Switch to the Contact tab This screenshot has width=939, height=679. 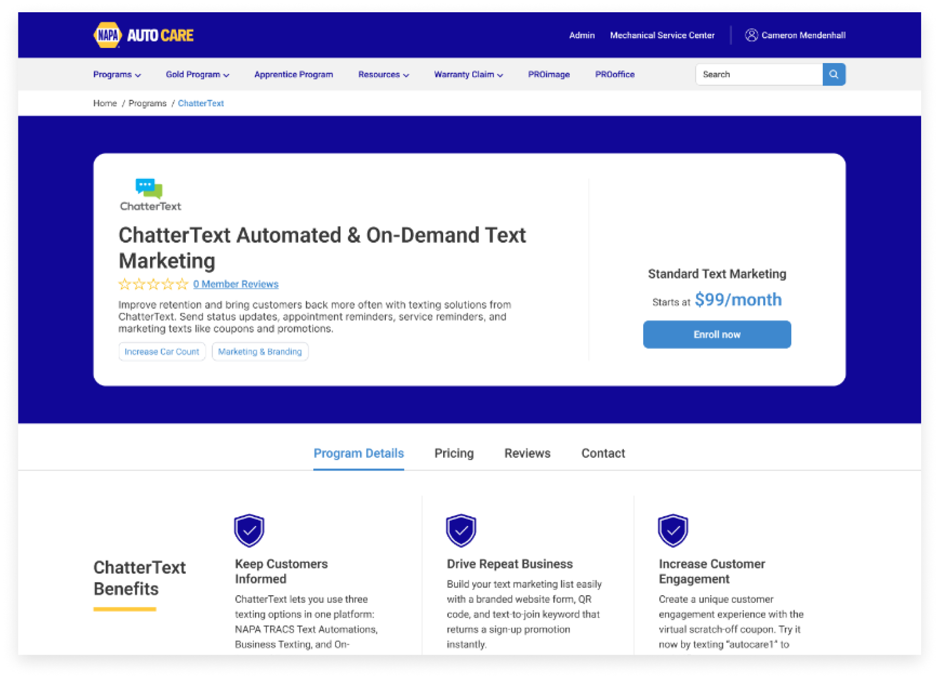coord(603,453)
